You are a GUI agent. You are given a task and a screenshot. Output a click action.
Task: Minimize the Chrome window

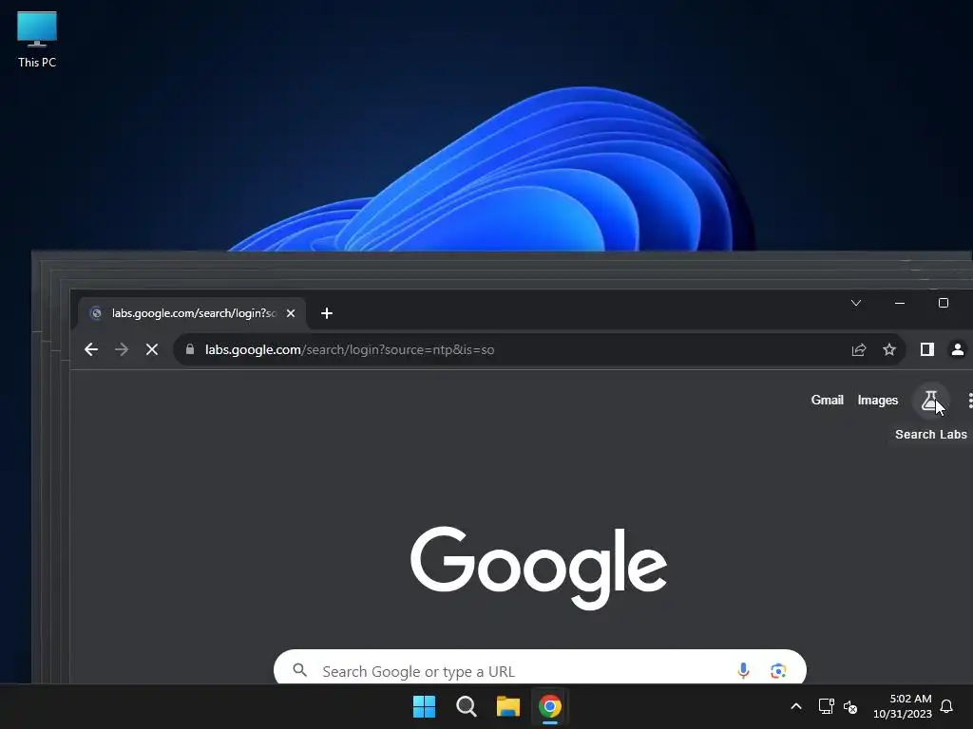(900, 303)
